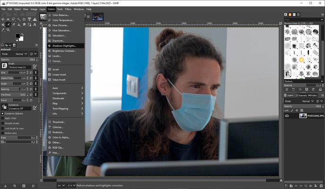
Task: Lower the layer with down arrow
Action: pyautogui.click(x=301, y=186)
